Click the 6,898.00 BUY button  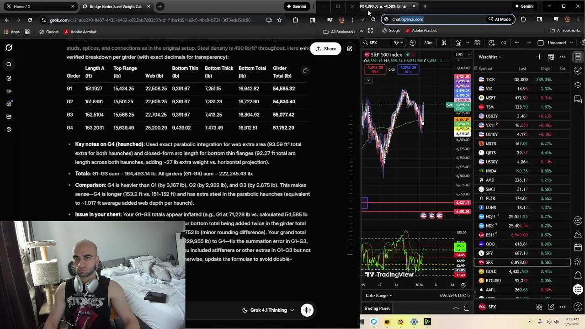click(x=408, y=69)
